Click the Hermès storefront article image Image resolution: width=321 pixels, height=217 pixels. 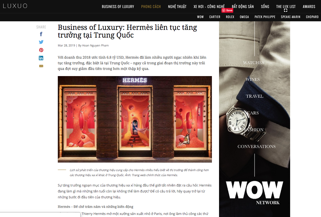[x=135, y=119]
